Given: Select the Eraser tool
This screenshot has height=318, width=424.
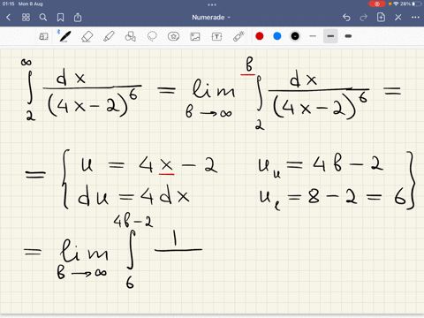Looking at the screenshot, I should tap(87, 36).
